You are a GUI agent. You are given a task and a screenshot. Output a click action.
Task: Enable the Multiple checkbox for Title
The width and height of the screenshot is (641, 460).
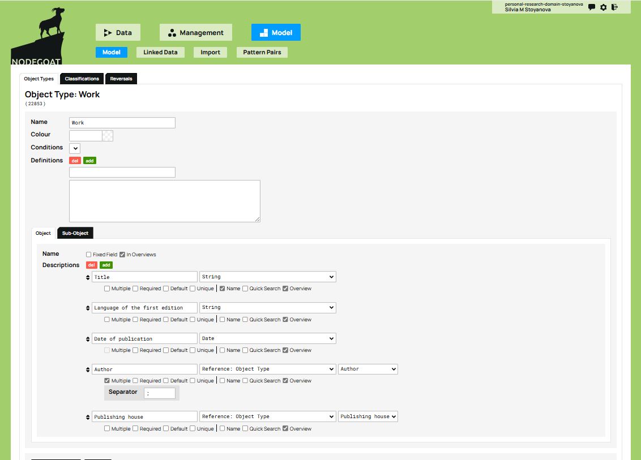106,289
